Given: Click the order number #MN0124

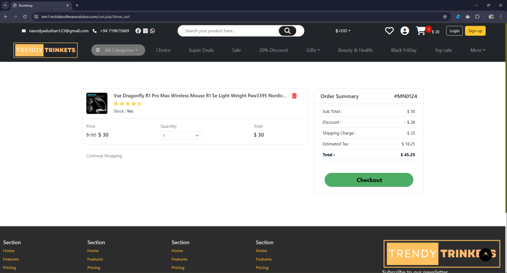Looking at the screenshot, I should pyautogui.click(x=406, y=97).
